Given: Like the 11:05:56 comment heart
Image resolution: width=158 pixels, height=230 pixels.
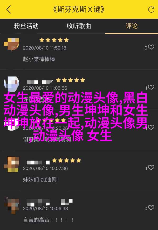Looking at the screenshot, I should point(151,87).
